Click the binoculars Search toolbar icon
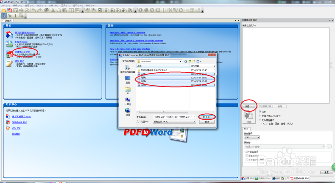The image size is (335, 183). click(46, 10)
